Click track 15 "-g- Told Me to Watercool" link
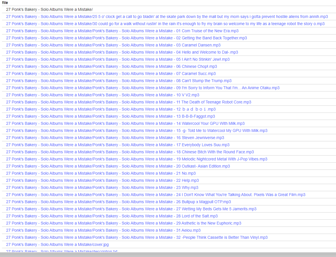This screenshot has width=336, height=257. point(137,130)
